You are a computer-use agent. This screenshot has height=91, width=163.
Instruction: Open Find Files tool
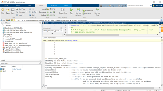click(x=20, y=9)
